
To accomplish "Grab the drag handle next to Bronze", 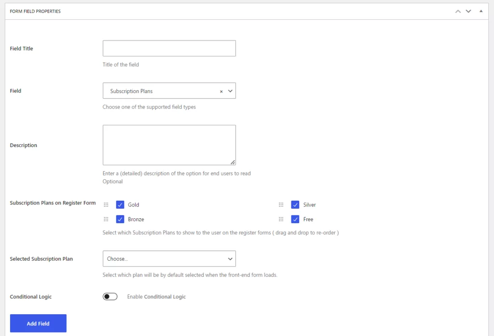I will (106, 219).
